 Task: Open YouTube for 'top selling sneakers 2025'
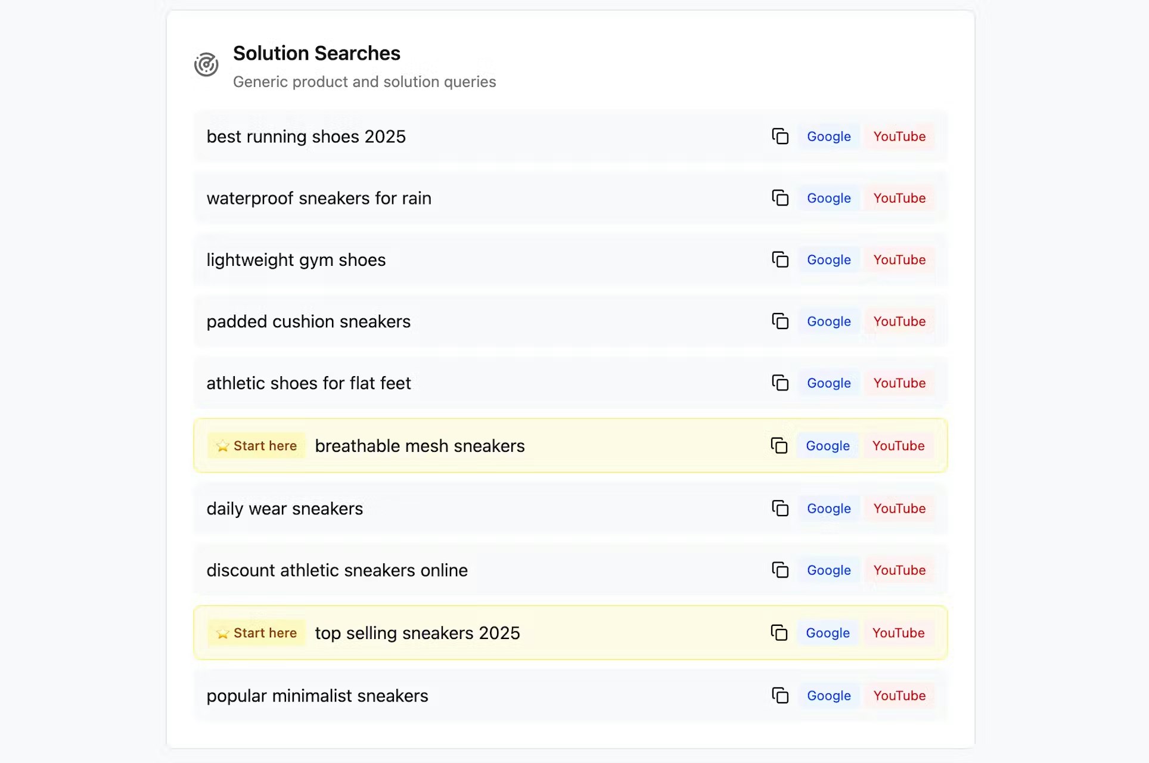coord(898,632)
